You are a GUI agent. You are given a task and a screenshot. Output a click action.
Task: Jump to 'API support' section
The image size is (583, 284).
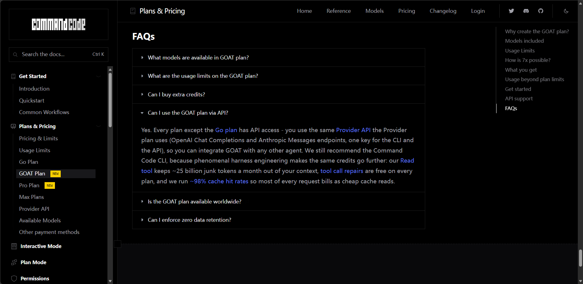(x=519, y=99)
